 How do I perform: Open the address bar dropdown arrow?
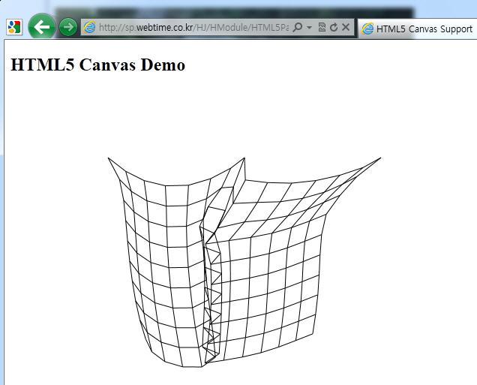pyautogui.click(x=310, y=28)
